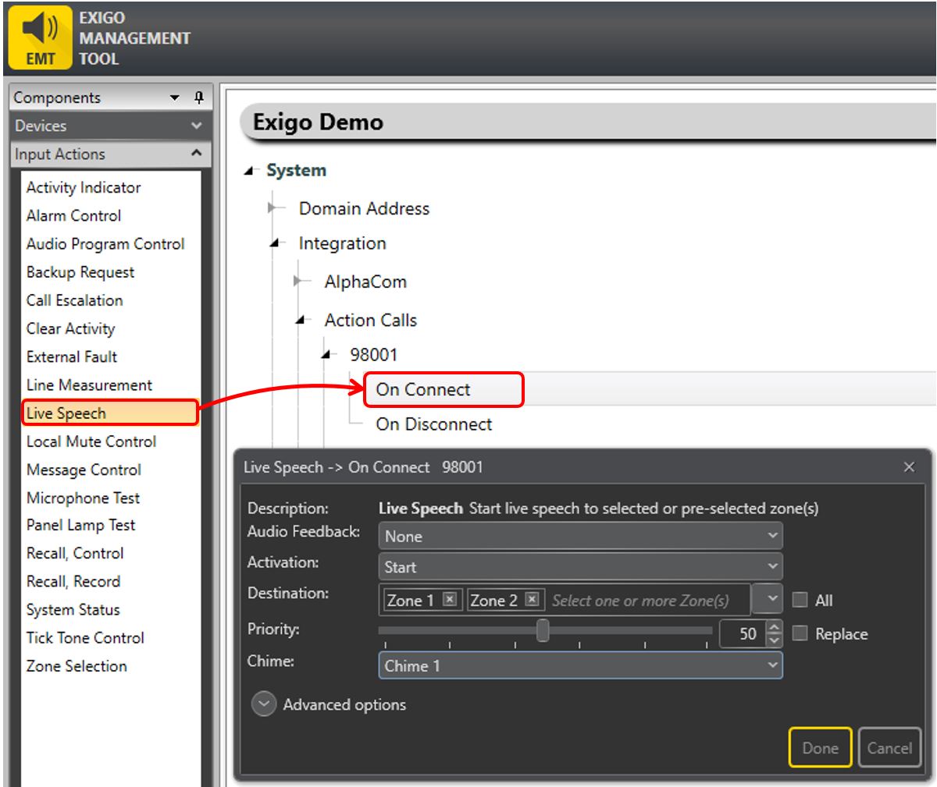Open Components panel dropdown arrow

(x=175, y=97)
